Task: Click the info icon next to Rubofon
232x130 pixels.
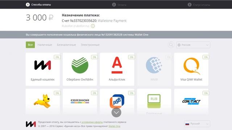Action: coord(93,26)
